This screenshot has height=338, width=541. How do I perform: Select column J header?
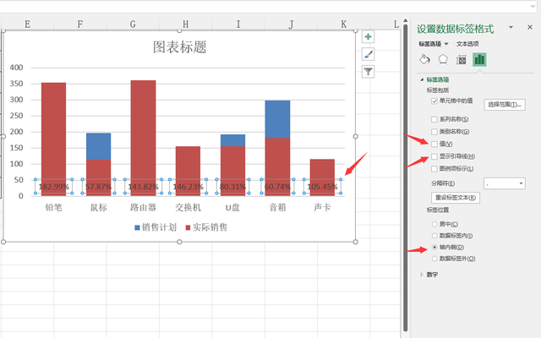[x=291, y=25]
